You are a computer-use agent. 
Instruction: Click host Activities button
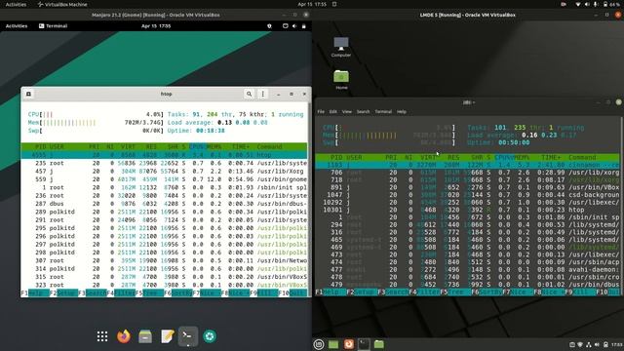[16, 4]
